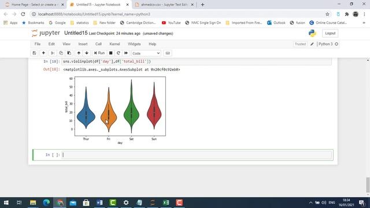Copy selected cells icon
This screenshot has width=370, height=208.
[61, 53]
